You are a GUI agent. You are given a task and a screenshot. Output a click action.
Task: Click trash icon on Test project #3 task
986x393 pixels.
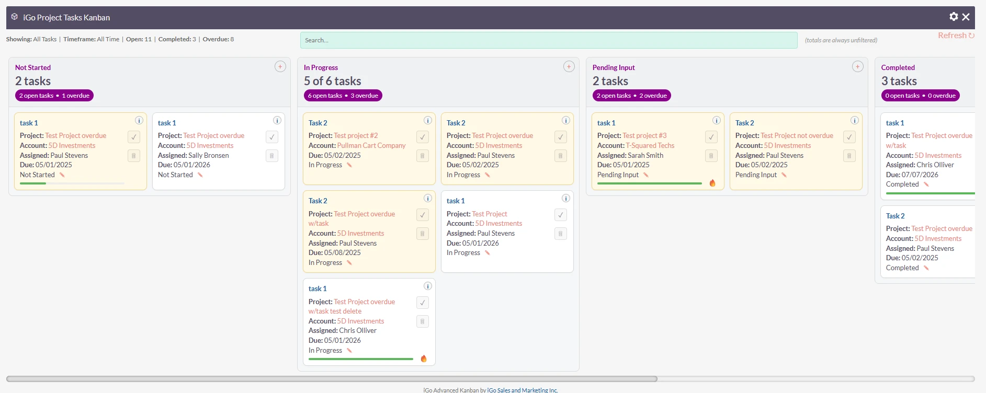pyautogui.click(x=711, y=156)
